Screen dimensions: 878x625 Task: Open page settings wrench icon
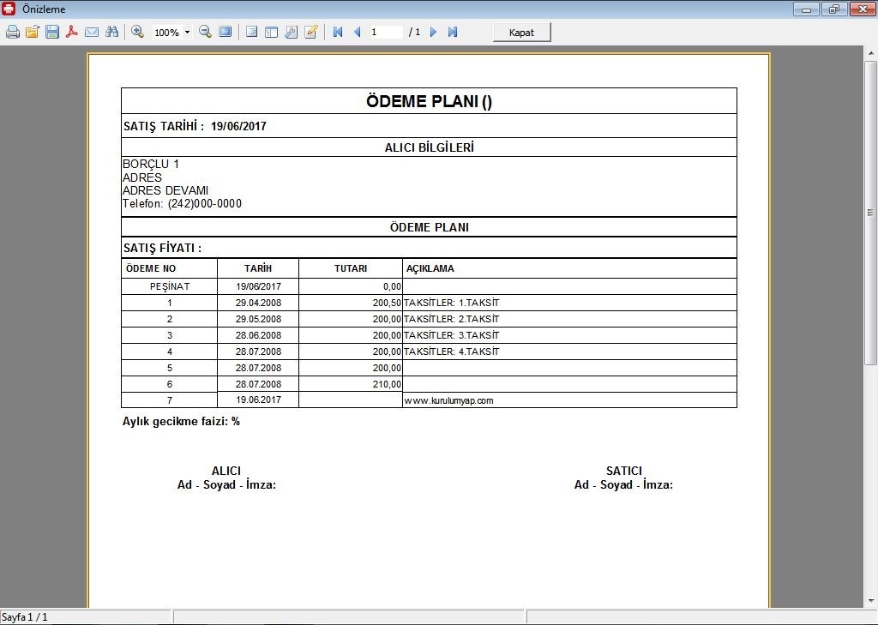(x=292, y=32)
